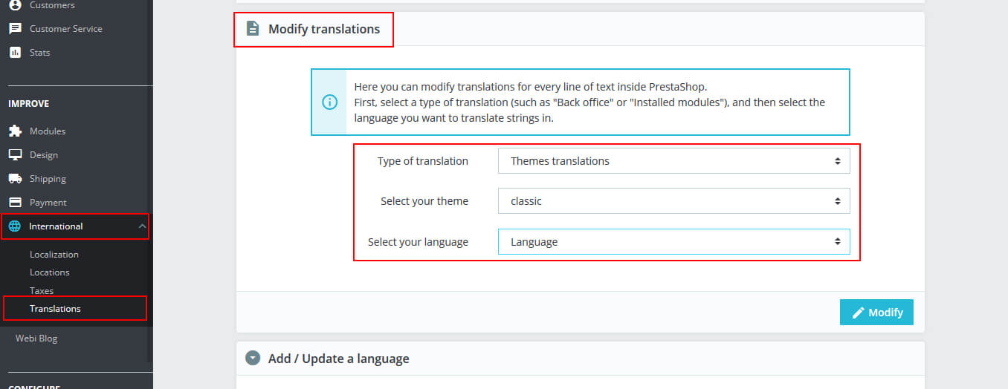Open the Localization submenu item
The image size is (1008, 389).
click(x=54, y=255)
